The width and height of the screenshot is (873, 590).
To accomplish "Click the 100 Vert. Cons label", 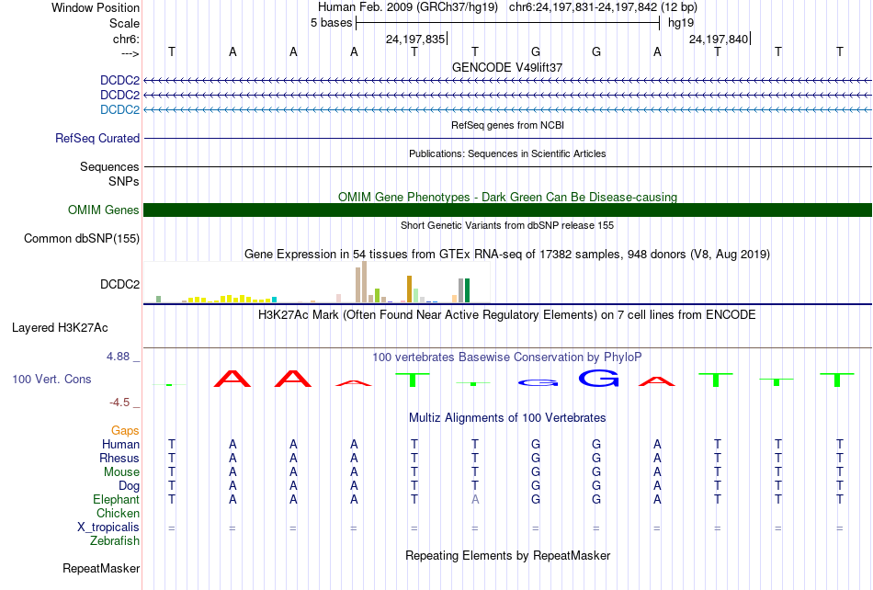I will (x=51, y=379).
